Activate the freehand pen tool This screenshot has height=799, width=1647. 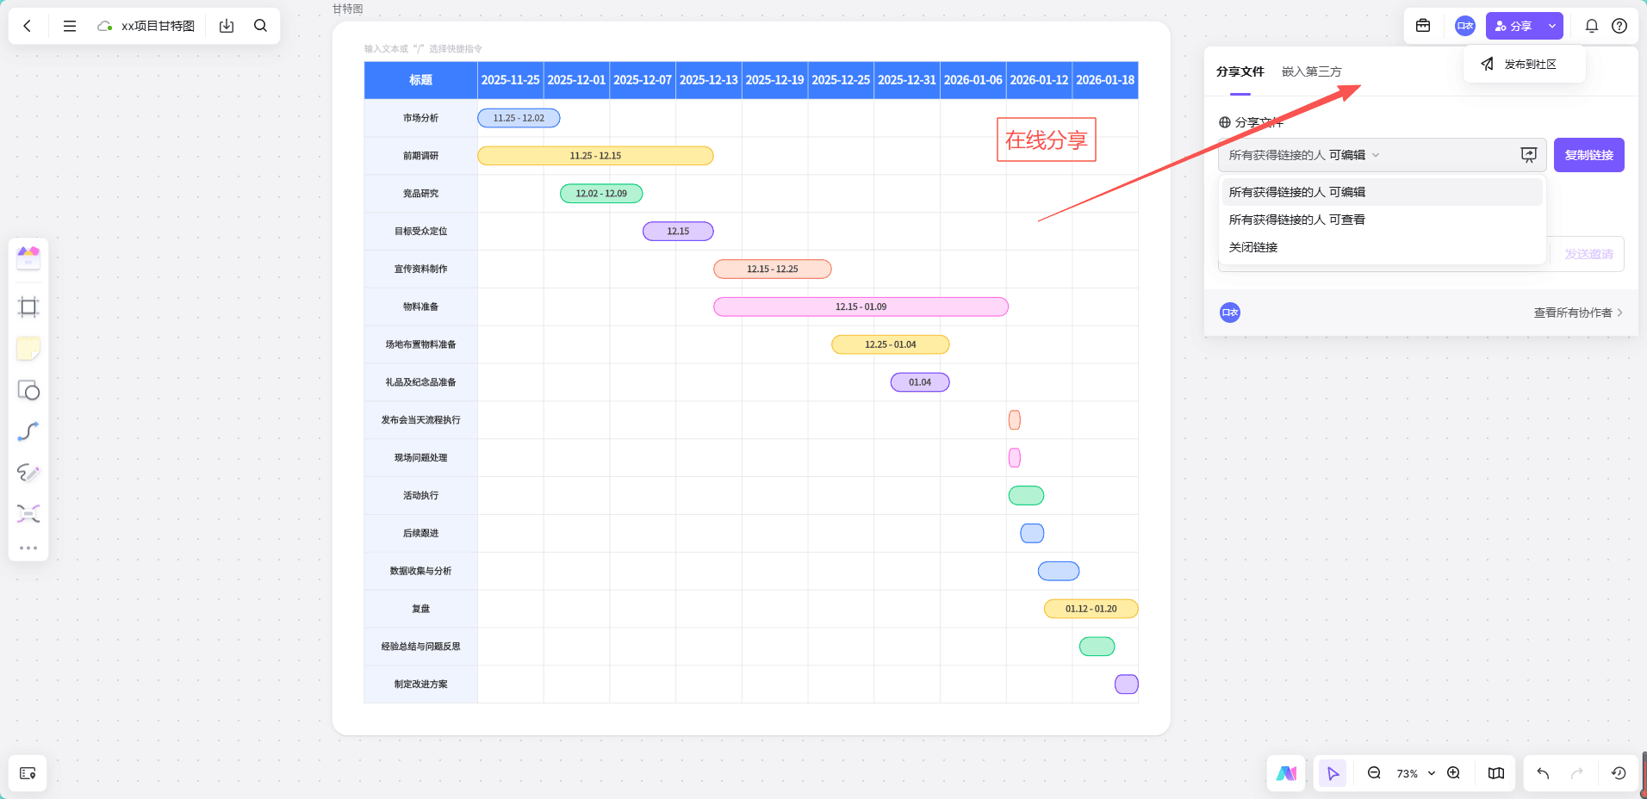[28, 473]
